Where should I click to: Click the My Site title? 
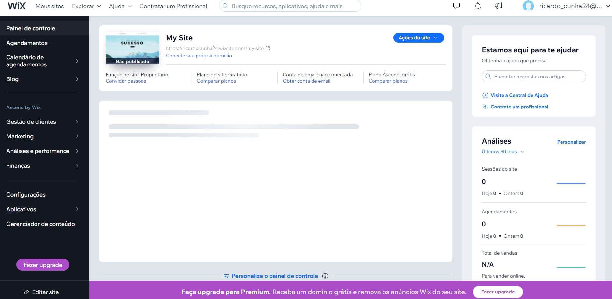tap(179, 38)
